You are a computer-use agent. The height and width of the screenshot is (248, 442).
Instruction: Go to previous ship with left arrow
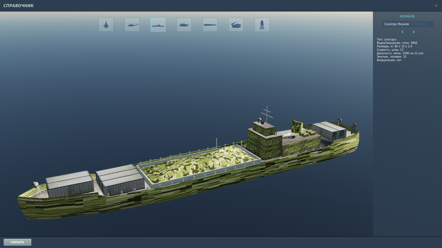(x=402, y=32)
